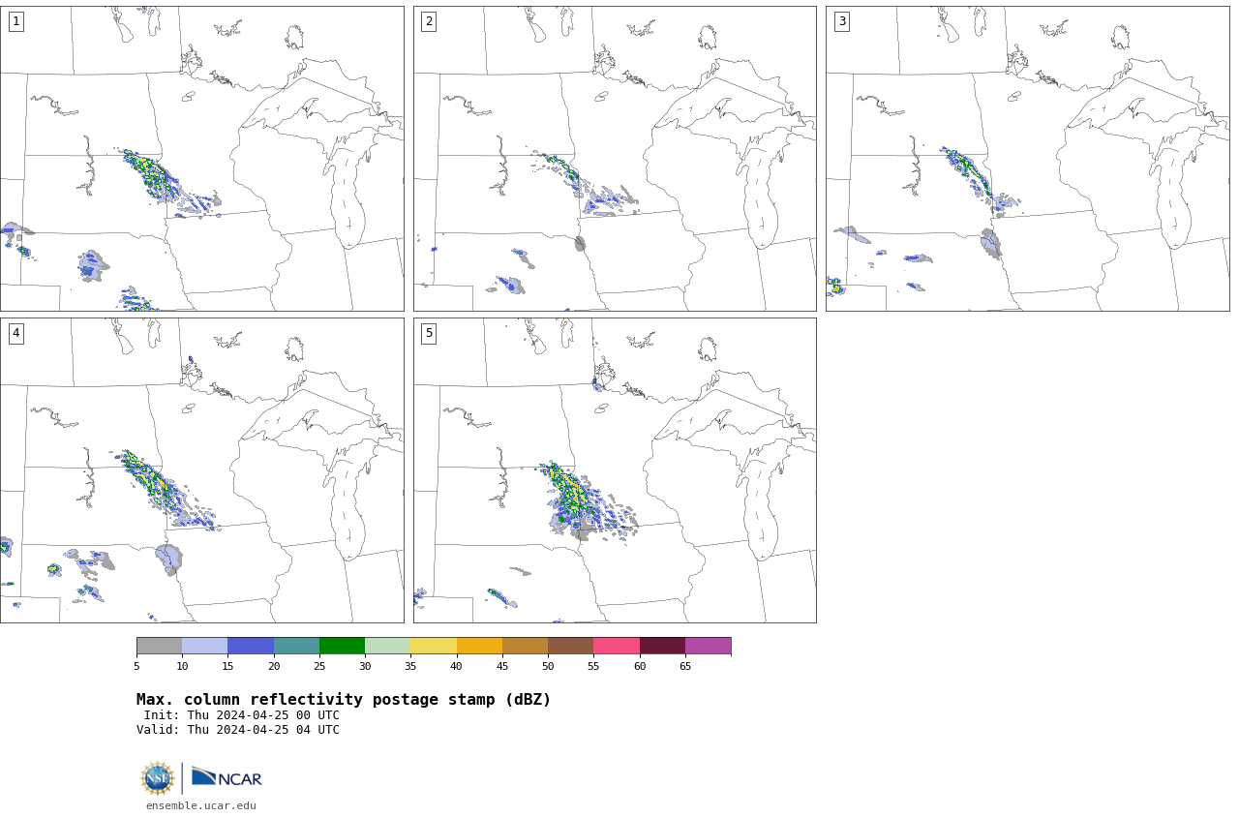Screen dimensions: 1239x817
Task: Click the tan 45-50 dBZ swatch
Action: pyautogui.click(x=525, y=646)
